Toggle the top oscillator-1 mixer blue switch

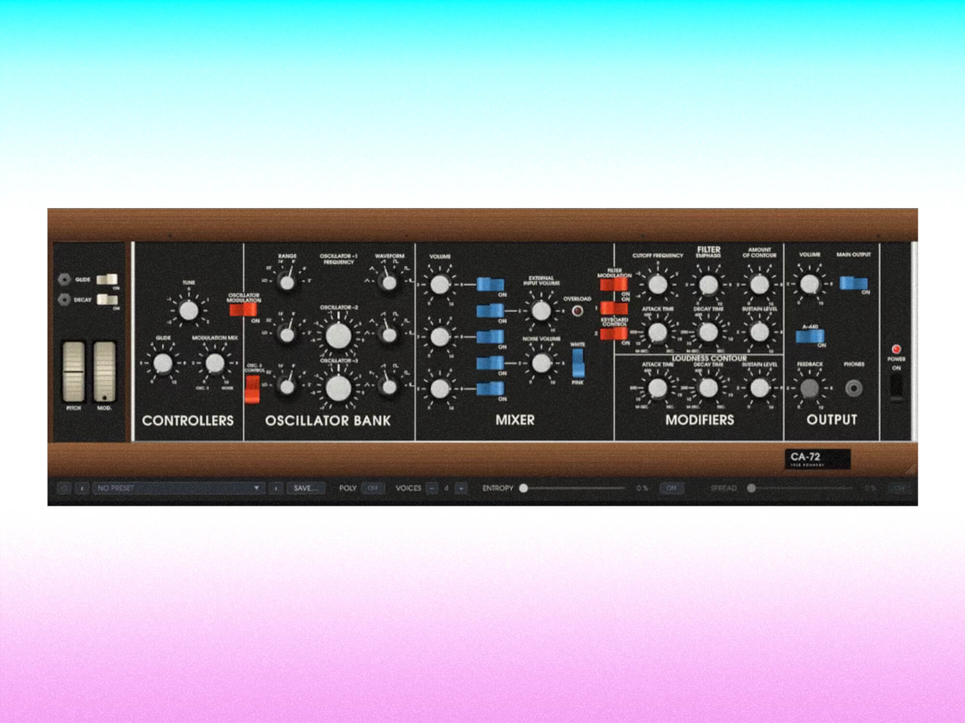[x=490, y=284]
